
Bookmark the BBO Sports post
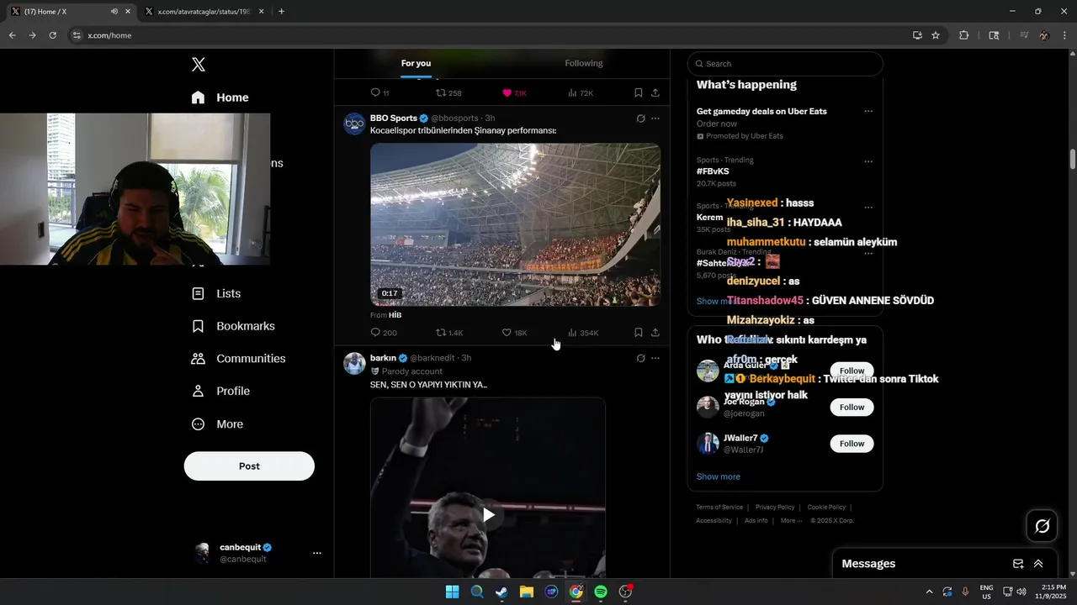(639, 333)
